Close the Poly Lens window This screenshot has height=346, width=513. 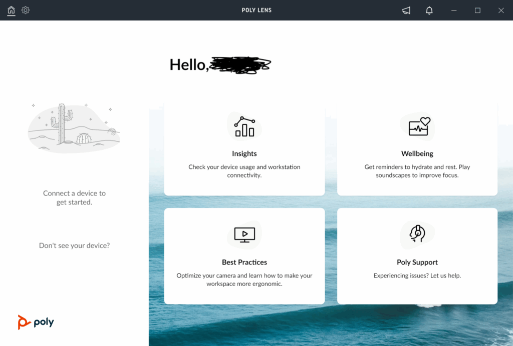(501, 10)
